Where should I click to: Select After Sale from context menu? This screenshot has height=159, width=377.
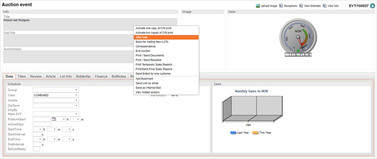166,37
